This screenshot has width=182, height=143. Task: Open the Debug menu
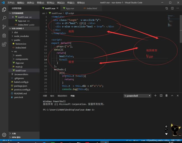[x=61, y=3]
